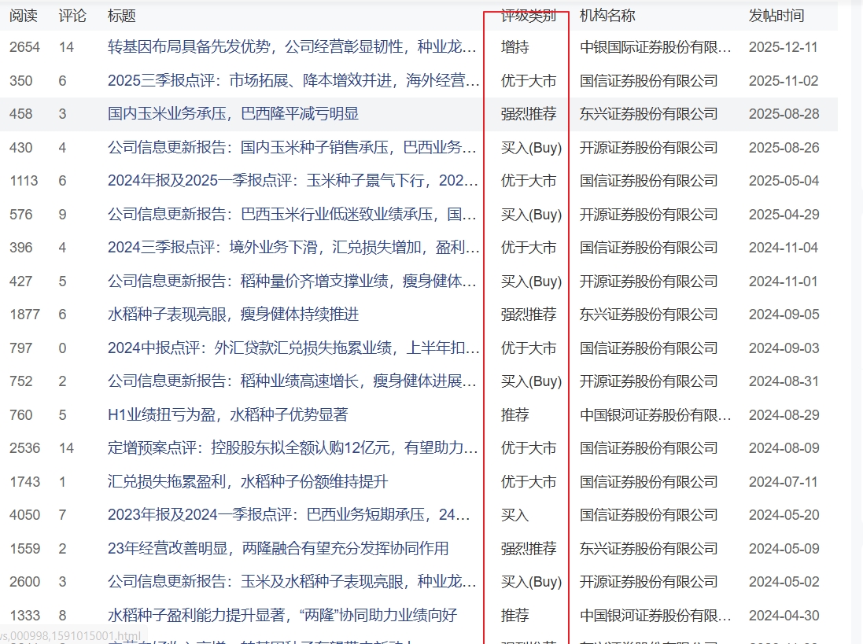Open '2024年报及2025一季报点评' report link
The height and width of the screenshot is (644, 863).
click(x=293, y=181)
